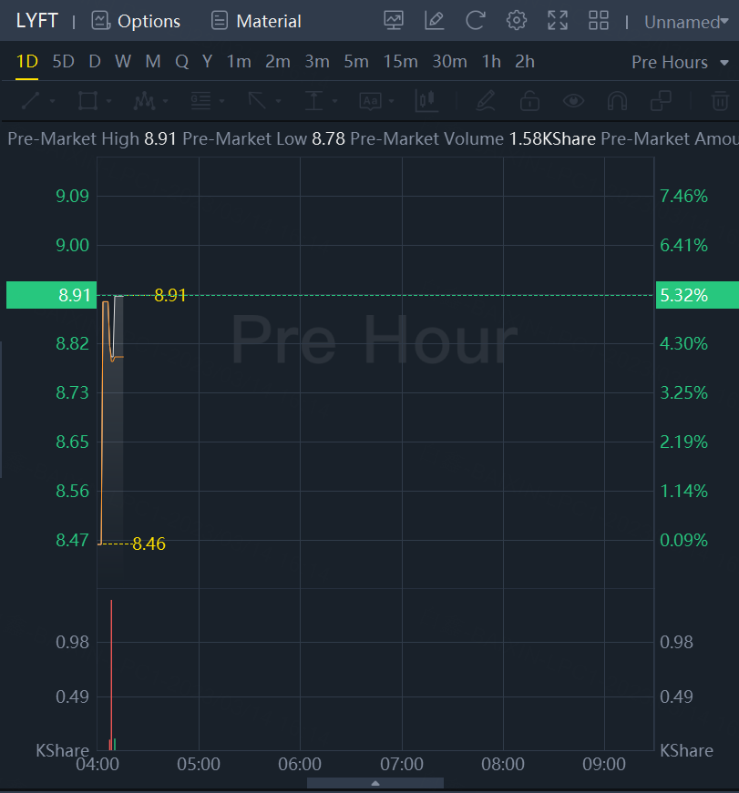Open the multi-chart grid layout icon
Screen dimensions: 739x793
click(599, 21)
